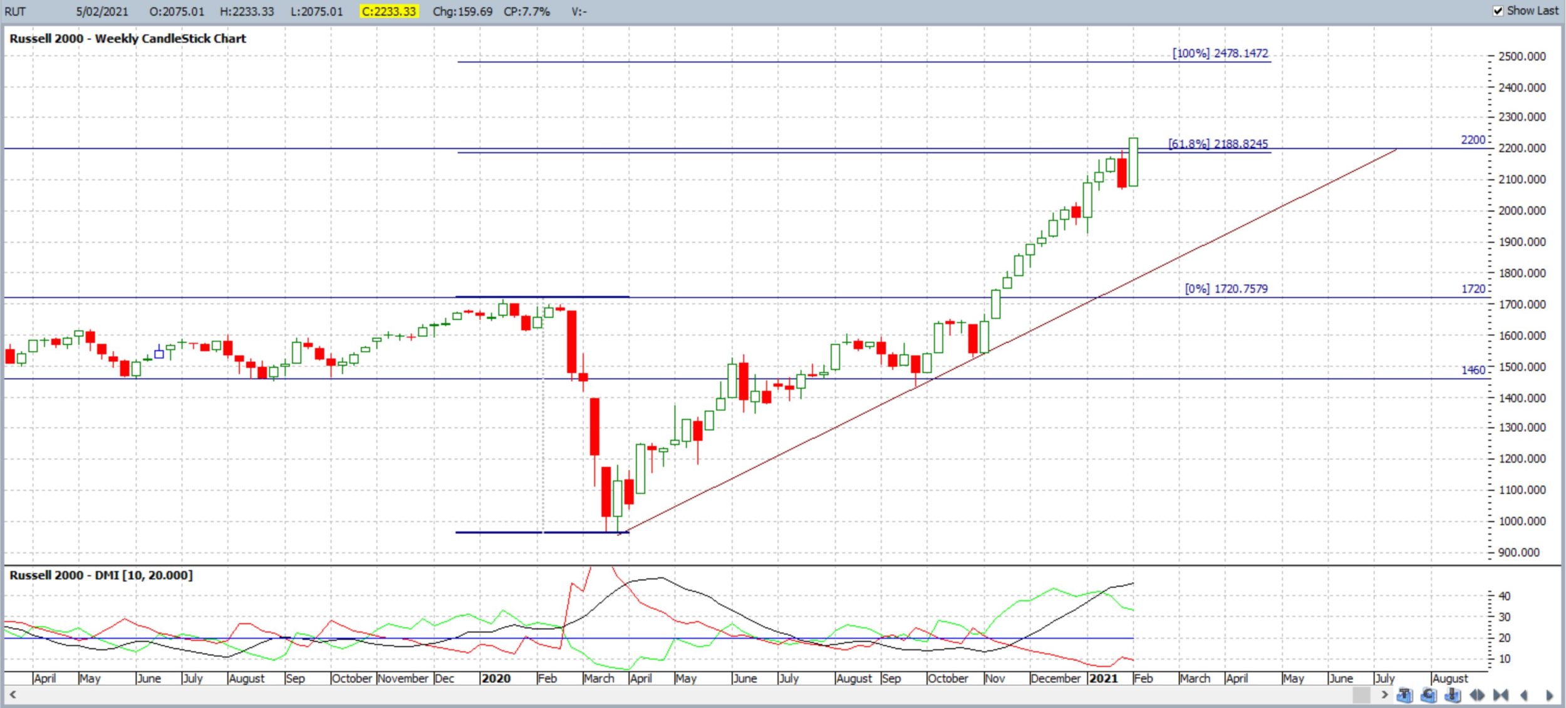Click the CP:7.7% value
Viewport: 1566px width, 708px height.
[527, 11]
